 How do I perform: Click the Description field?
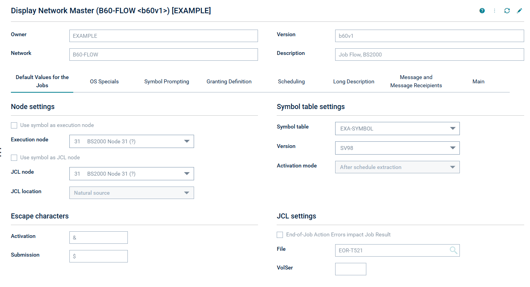coord(429,55)
